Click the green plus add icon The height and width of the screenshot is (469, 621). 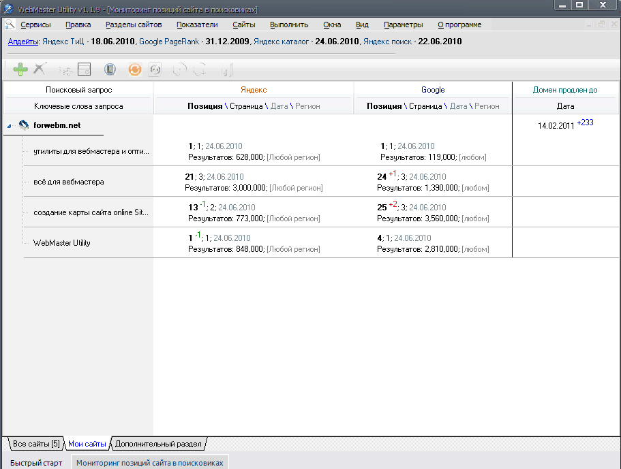[x=20, y=69]
